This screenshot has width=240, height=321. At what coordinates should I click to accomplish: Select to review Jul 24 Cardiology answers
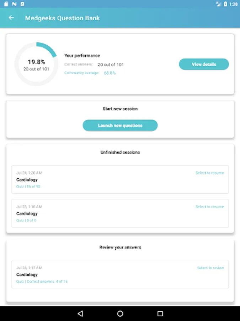[x=210, y=268]
